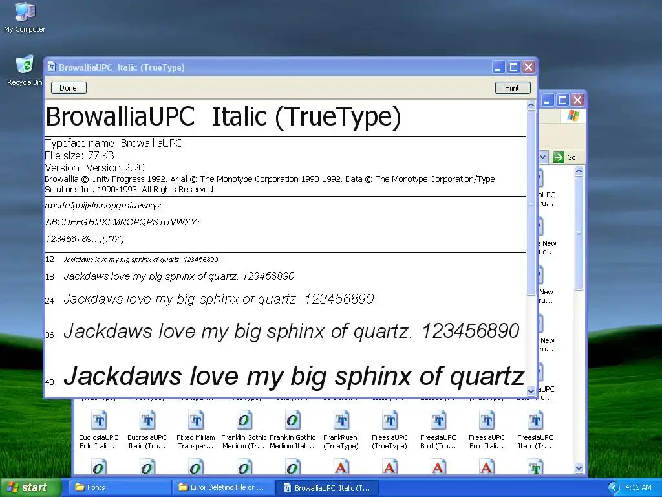This screenshot has height=497, width=662.
Task: Click the Done button in font viewer
Action: (69, 88)
